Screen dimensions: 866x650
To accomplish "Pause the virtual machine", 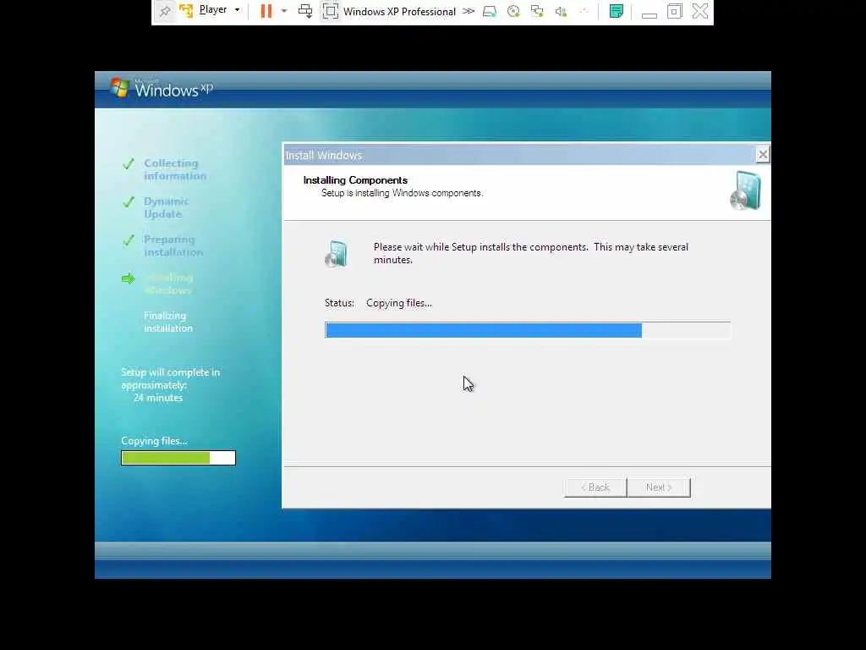I will tap(266, 11).
